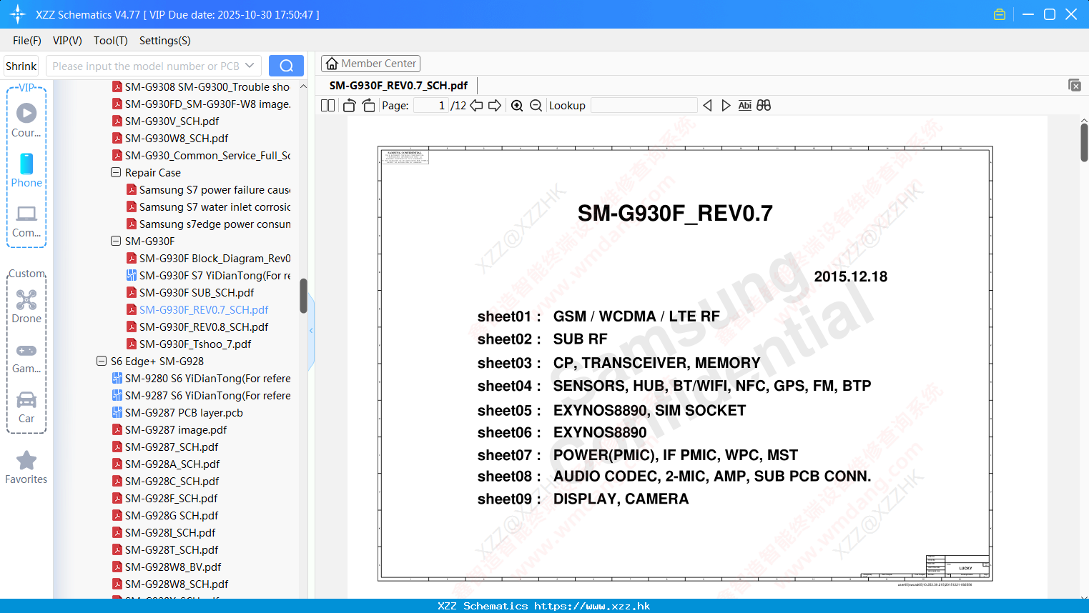Open the Member Center

[370, 64]
